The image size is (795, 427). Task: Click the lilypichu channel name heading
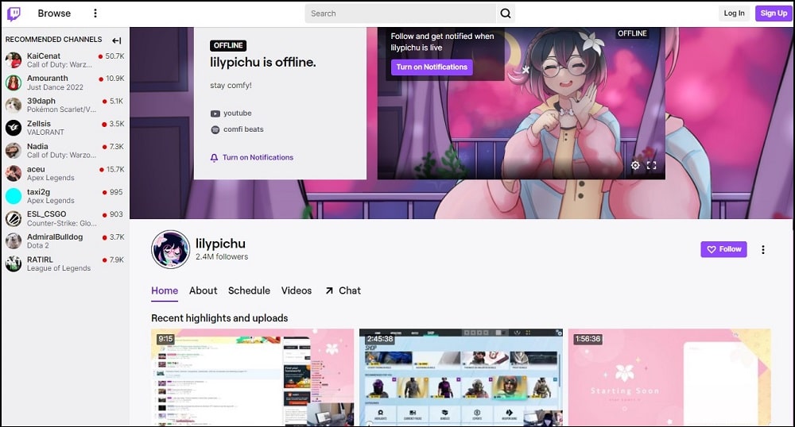(220, 244)
